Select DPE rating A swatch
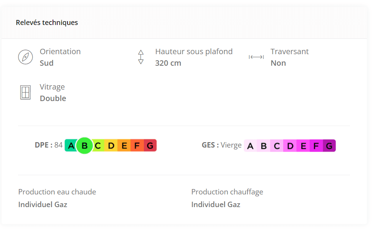 (x=71, y=145)
